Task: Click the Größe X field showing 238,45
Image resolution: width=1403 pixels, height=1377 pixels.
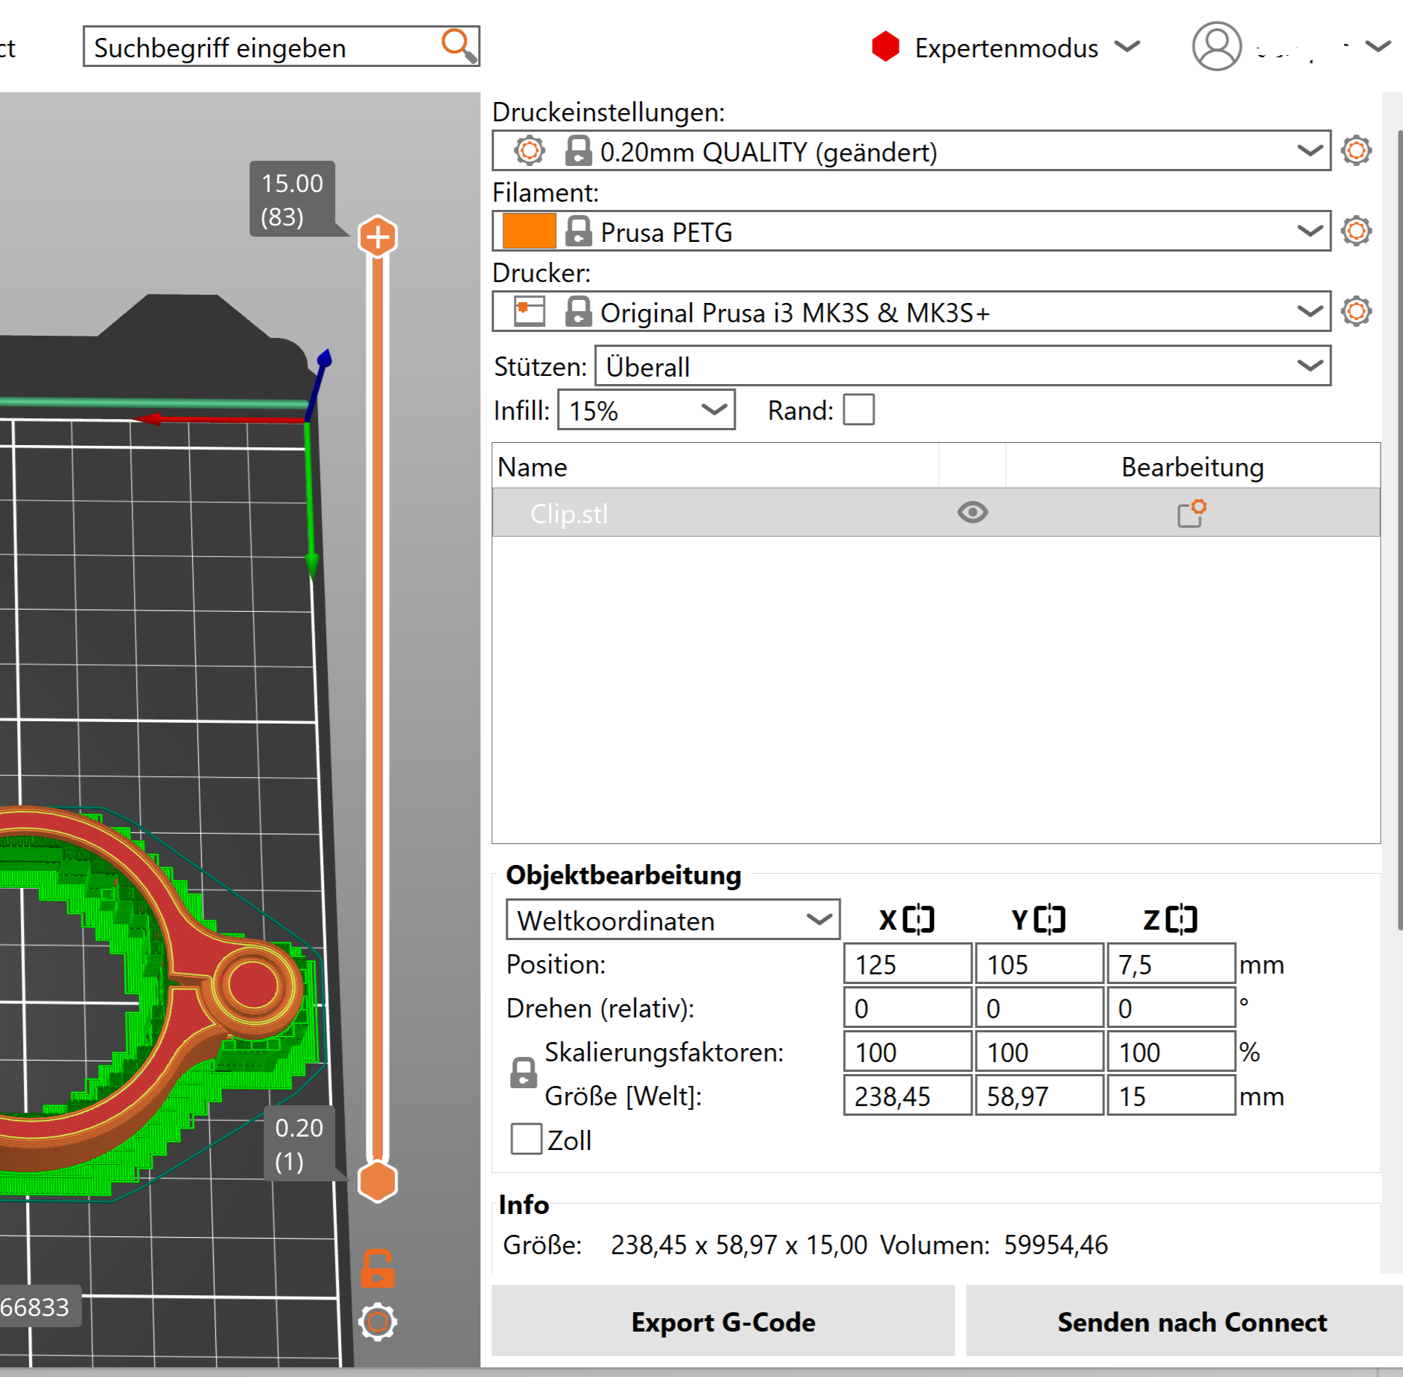Action: tap(908, 1096)
